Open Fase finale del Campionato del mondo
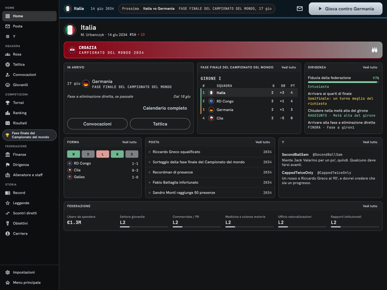Image resolution: width=387 pixels, height=290 pixels. pyautogui.click(x=29, y=135)
